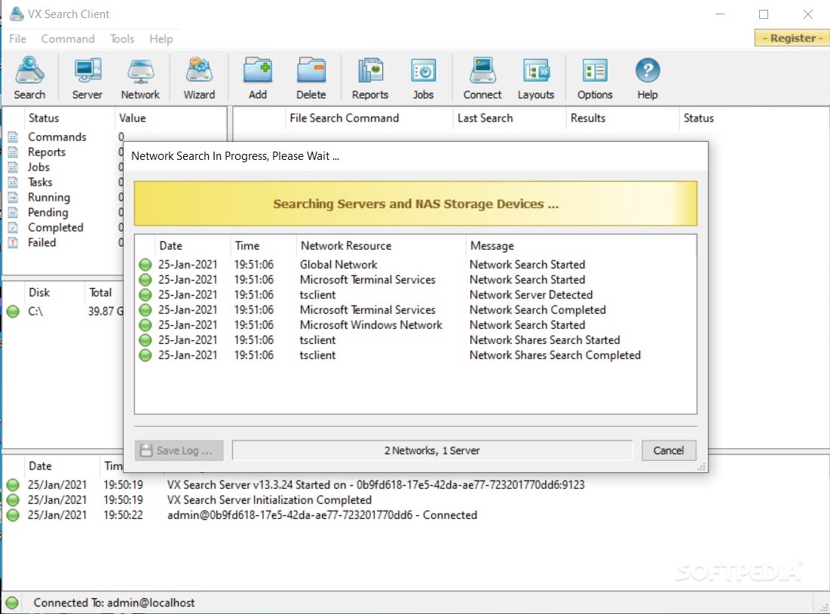The image size is (830, 614).
Task: Click the green icon beside C:\ disk
Action: [14, 312]
